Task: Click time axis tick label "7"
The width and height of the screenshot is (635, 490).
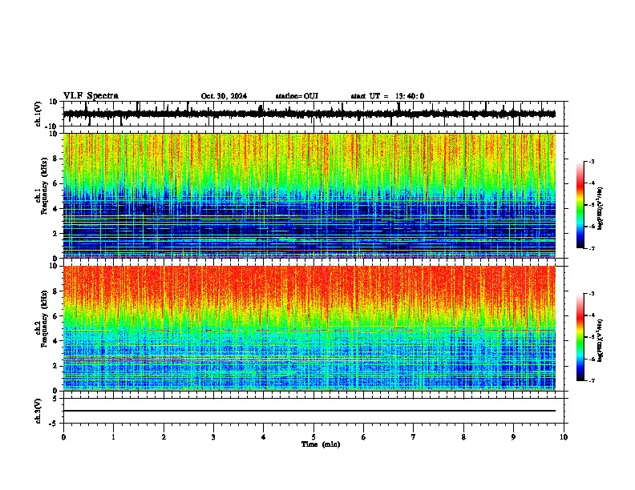Action: click(414, 437)
